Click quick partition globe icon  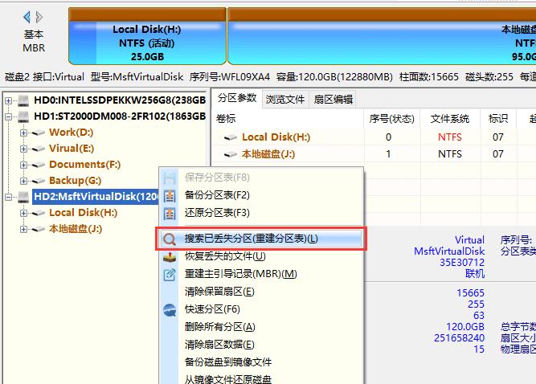coord(170,310)
